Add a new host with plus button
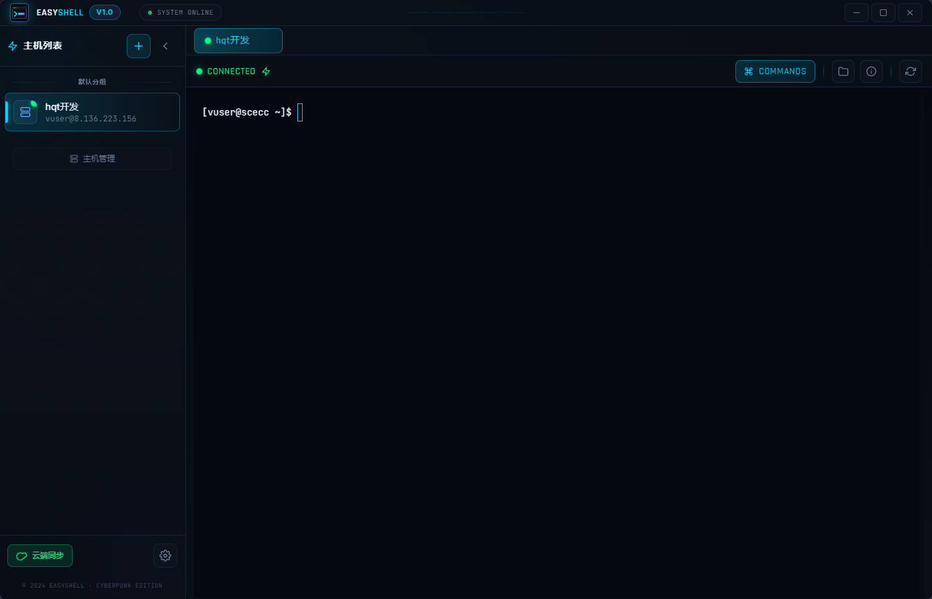Viewport: 932px width, 599px height. tap(139, 46)
